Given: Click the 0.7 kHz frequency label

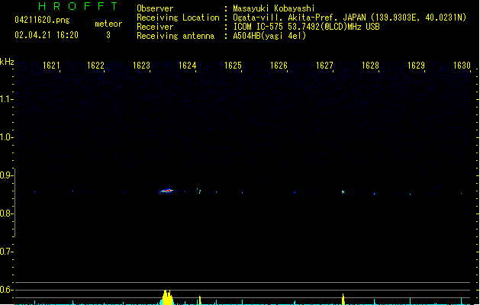Looking at the screenshot, I should tap(6, 252).
